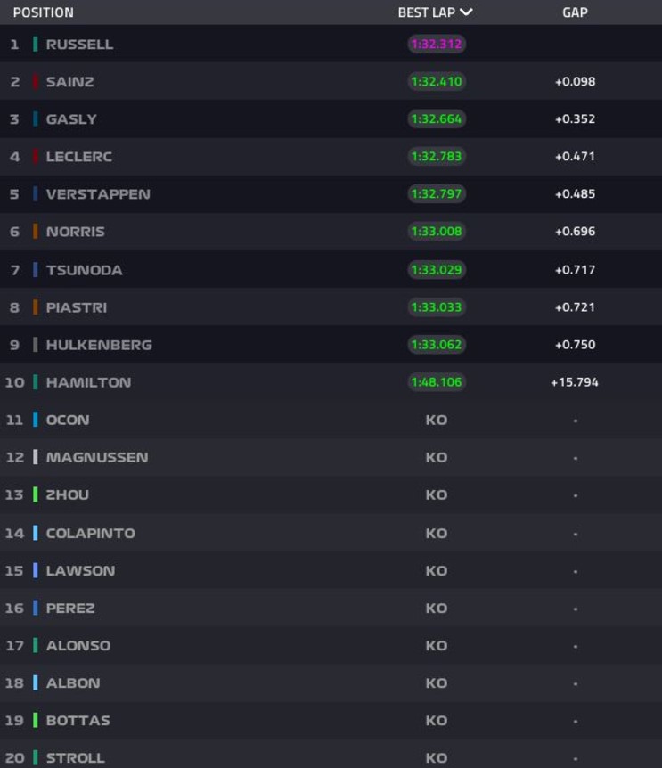The image size is (662, 768).
Task: Select Tsunoda's 1:33.029 lap time
Action: (x=437, y=269)
